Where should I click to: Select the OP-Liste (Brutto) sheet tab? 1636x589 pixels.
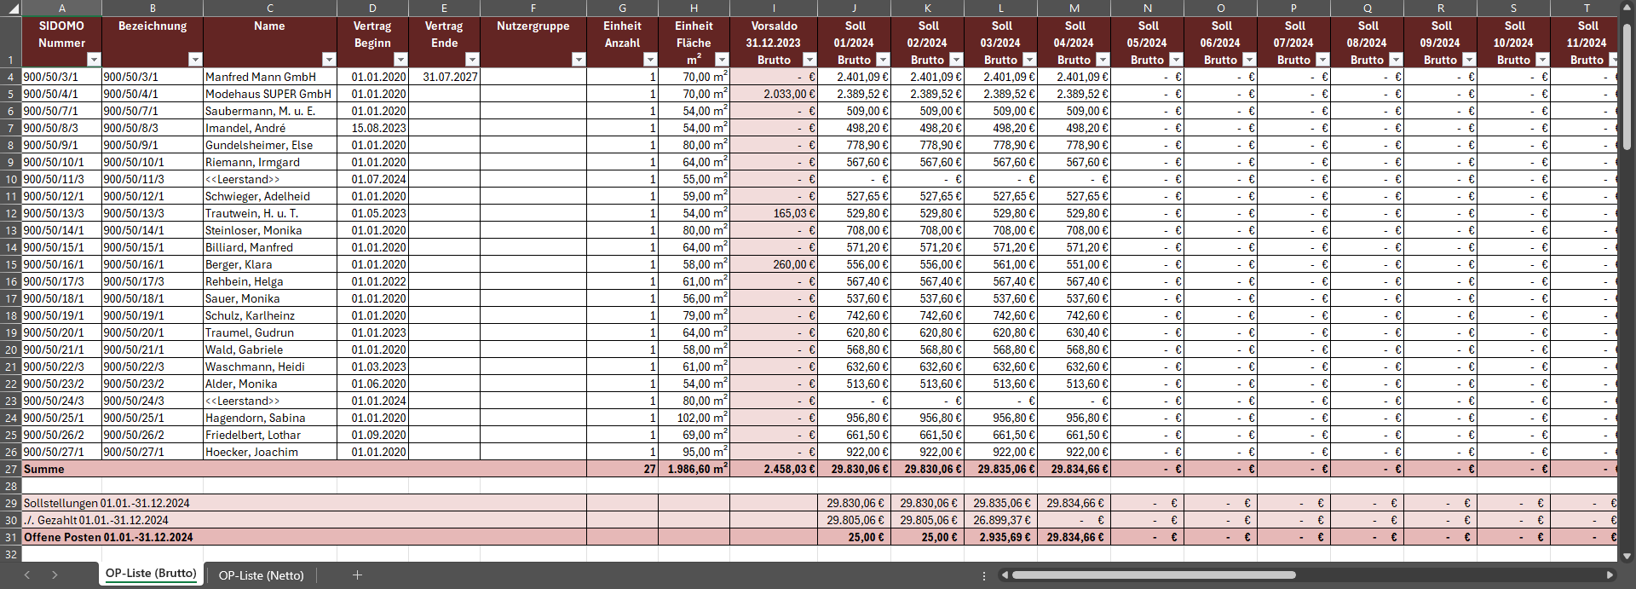coord(151,574)
